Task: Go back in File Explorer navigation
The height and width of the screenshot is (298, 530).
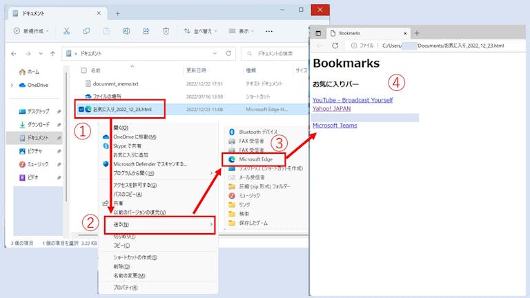Action: pos(14,53)
